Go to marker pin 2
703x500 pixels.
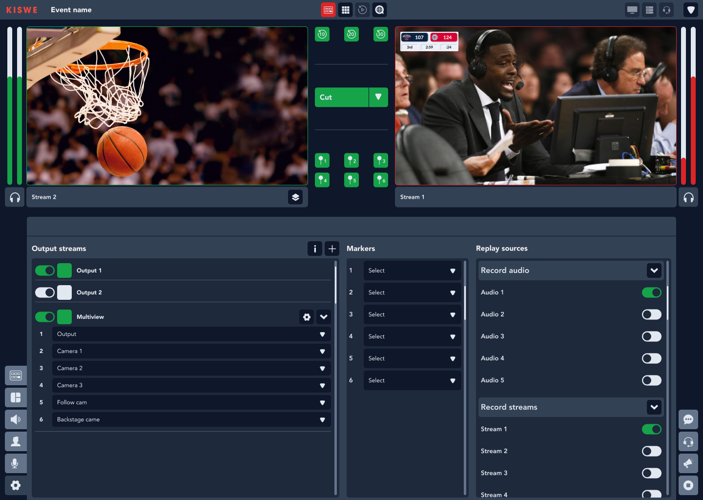[x=351, y=160]
